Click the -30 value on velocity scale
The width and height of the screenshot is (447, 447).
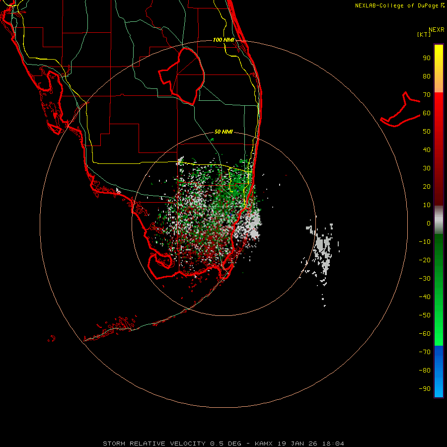(x=425, y=279)
